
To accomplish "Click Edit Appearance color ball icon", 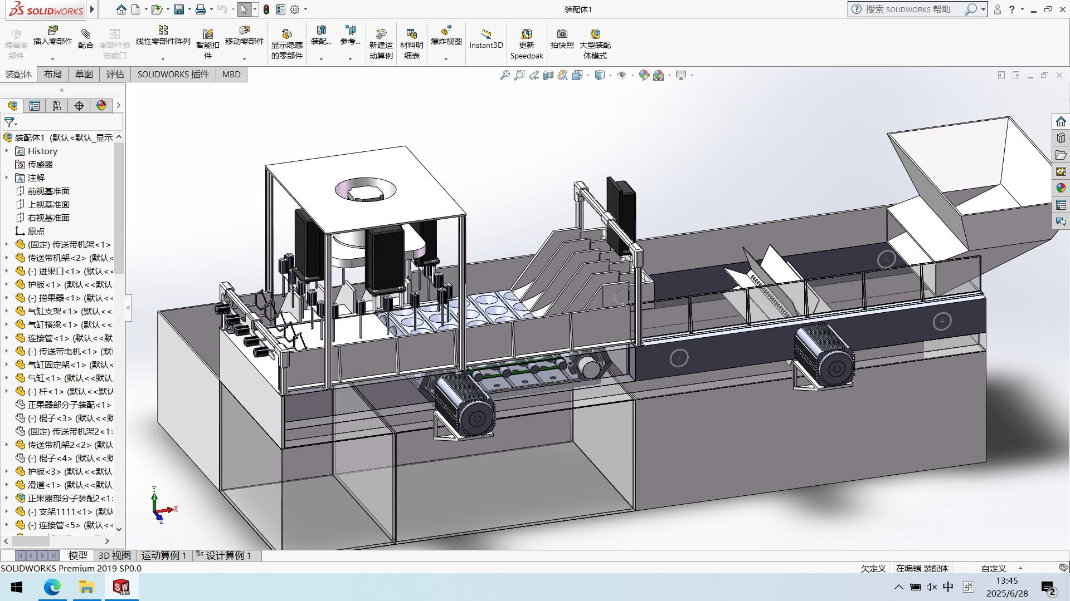I will 644,75.
